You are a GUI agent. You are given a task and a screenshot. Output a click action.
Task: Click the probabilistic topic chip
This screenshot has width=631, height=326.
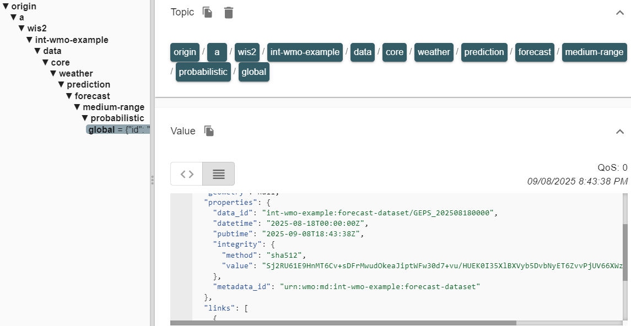coord(203,72)
